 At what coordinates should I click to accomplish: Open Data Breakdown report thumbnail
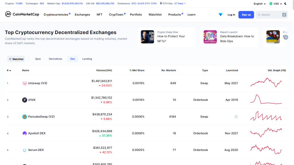pos(210,37)
